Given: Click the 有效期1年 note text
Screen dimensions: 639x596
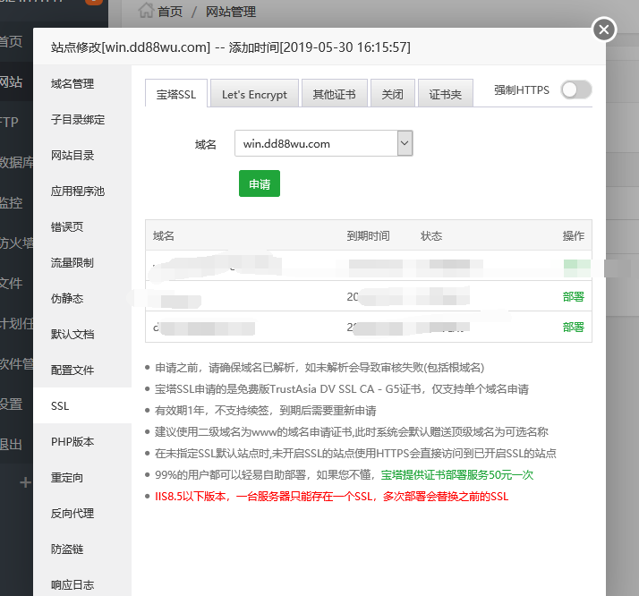Looking at the screenshot, I should 265,411.
